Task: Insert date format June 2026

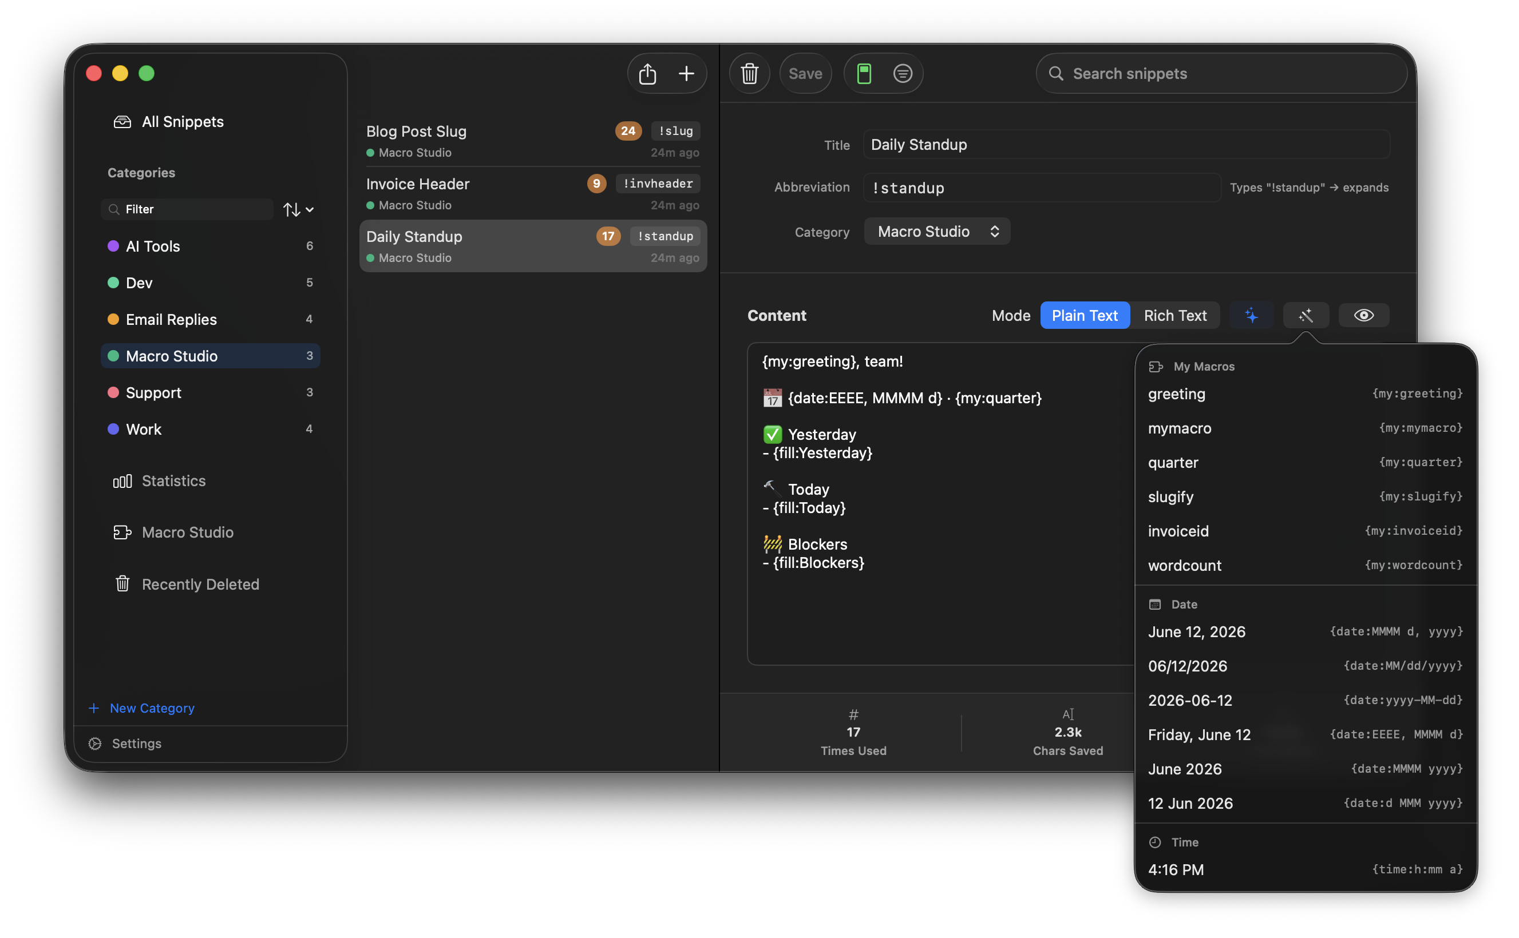Action: [x=1306, y=769]
